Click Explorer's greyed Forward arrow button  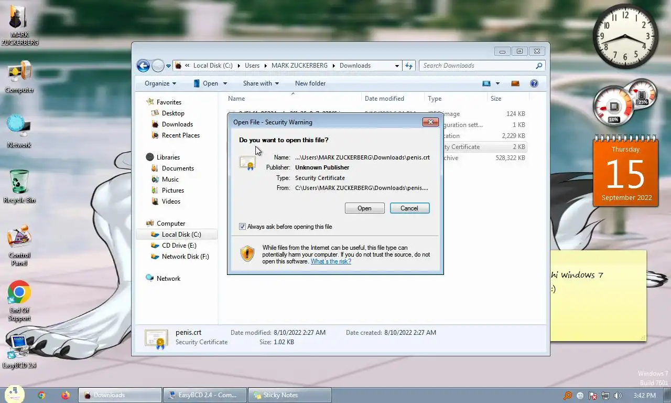point(158,66)
